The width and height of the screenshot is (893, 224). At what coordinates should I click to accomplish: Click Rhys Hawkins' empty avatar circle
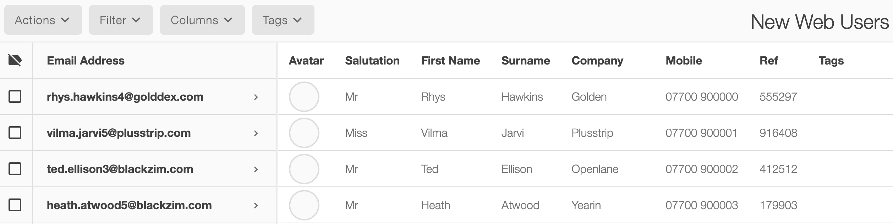[304, 97]
